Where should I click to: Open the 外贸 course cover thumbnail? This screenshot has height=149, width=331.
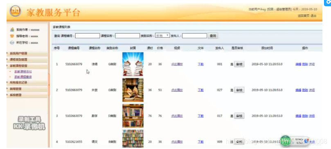point(133,90)
